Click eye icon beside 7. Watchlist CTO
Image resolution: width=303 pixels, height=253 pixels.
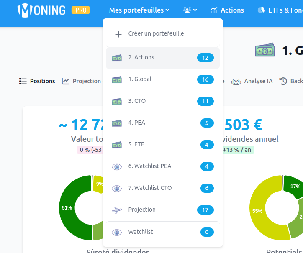pos(117,188)
